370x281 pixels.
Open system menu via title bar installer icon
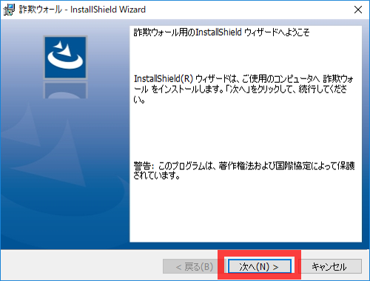pos(9,10)
